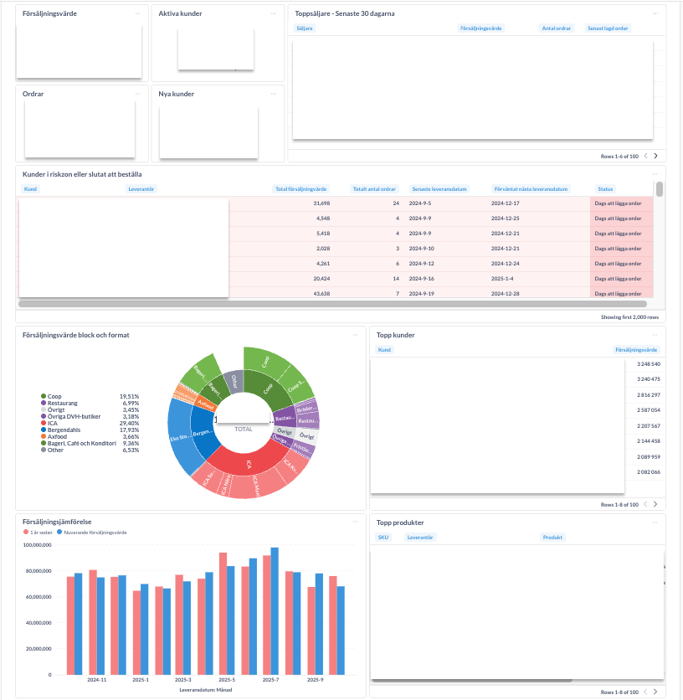Open Försäljningsjämförelse chart options menu

(355, 522)
